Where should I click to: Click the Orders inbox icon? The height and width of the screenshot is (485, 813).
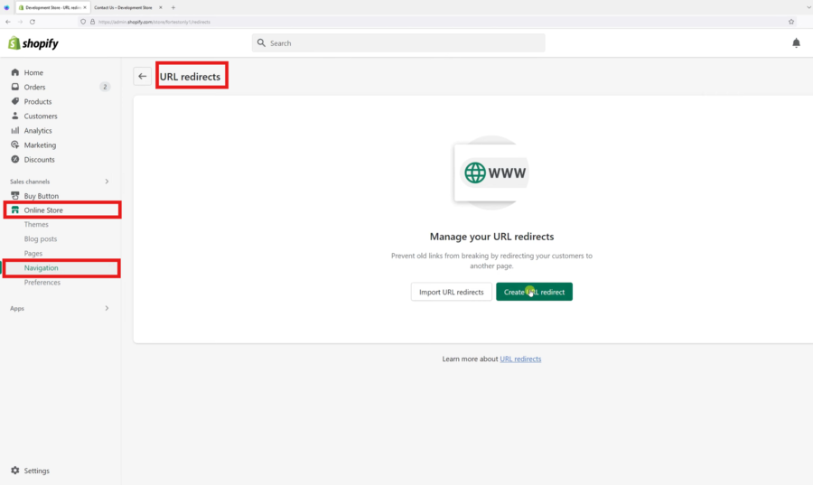point(15,87)
